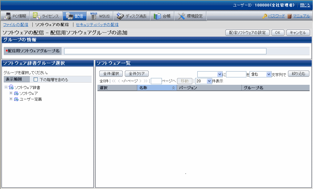Focus the page number input box
Viewport: 313px width, 189px height.
pos(156,81)
